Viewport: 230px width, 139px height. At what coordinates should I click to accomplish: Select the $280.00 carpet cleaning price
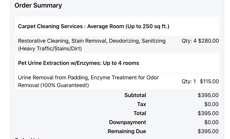[x=209, y=41]
